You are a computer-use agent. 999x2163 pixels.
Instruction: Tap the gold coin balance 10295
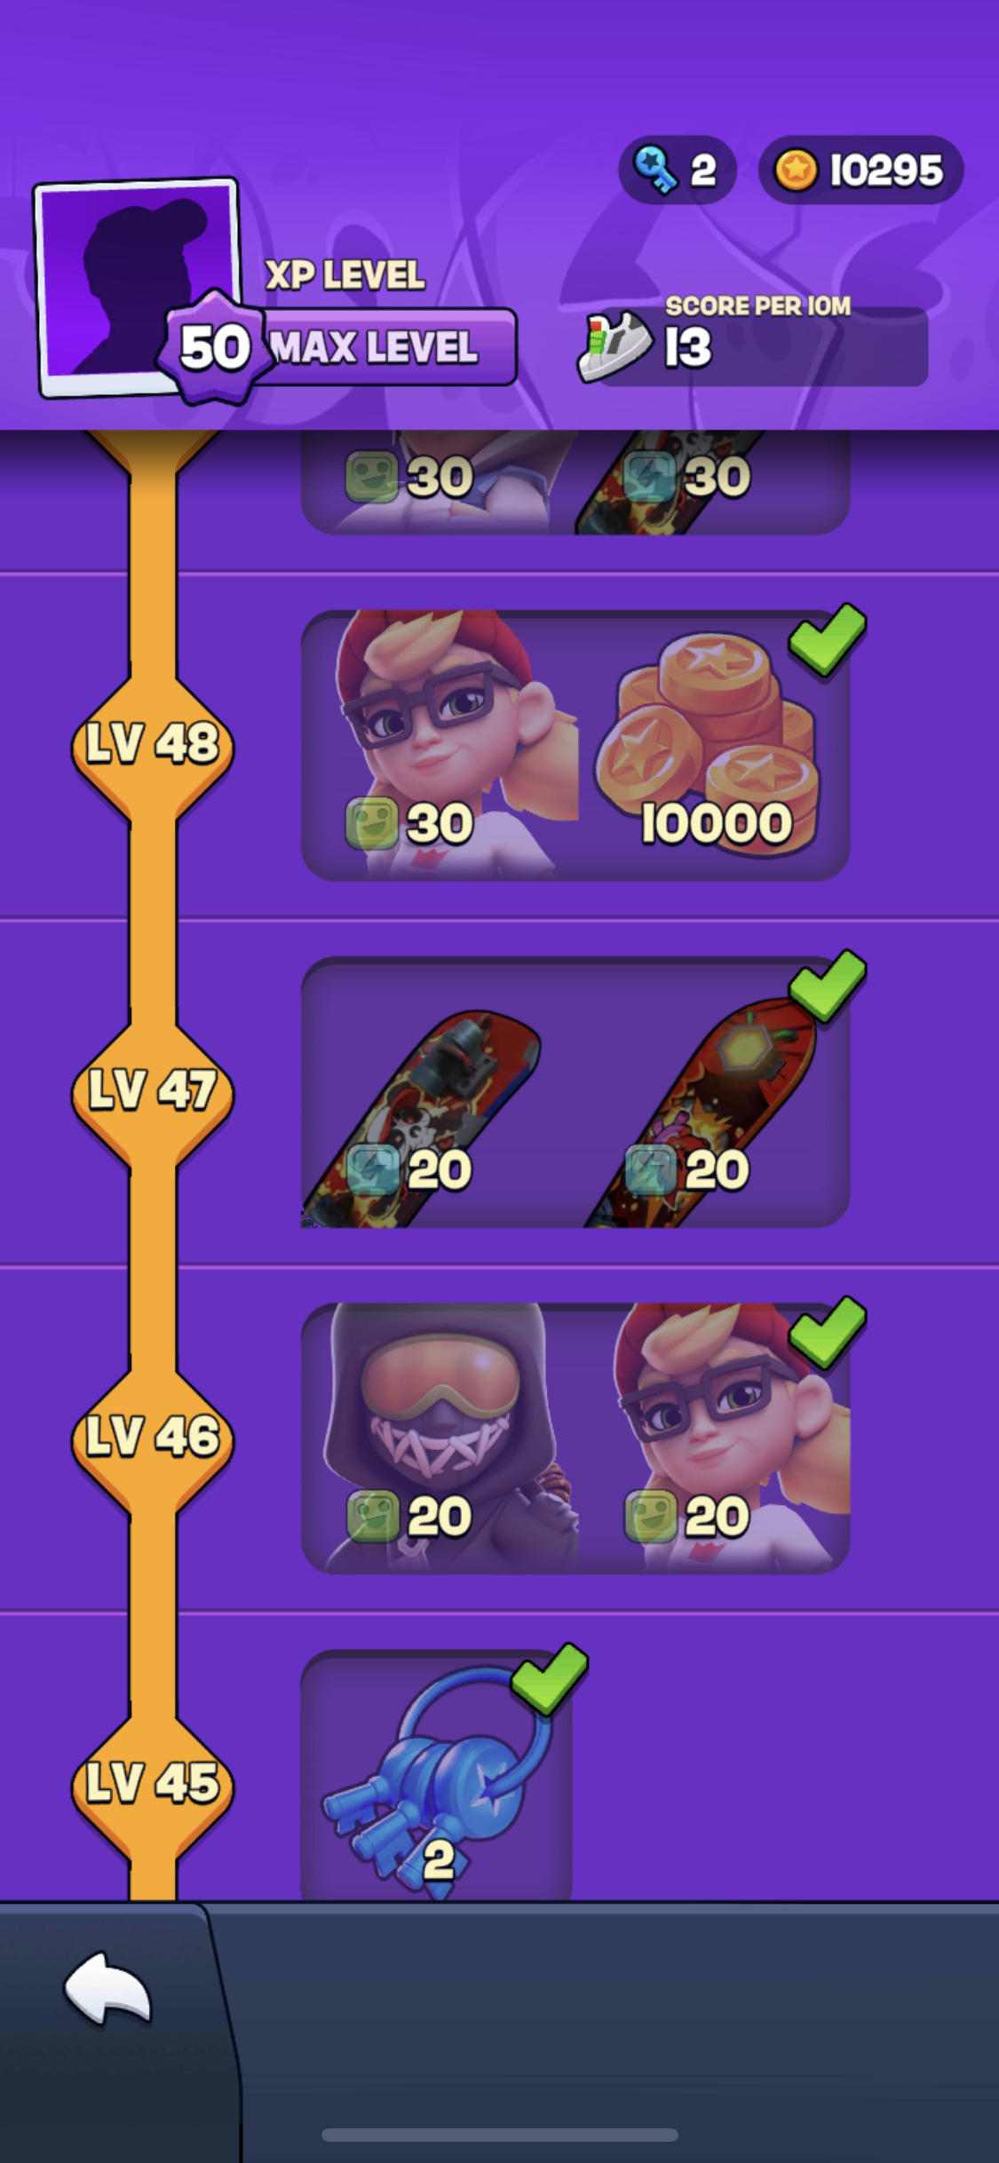point(860,170)
